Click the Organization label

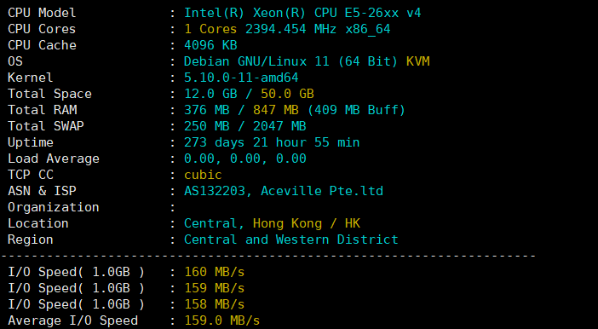[54, 207]
